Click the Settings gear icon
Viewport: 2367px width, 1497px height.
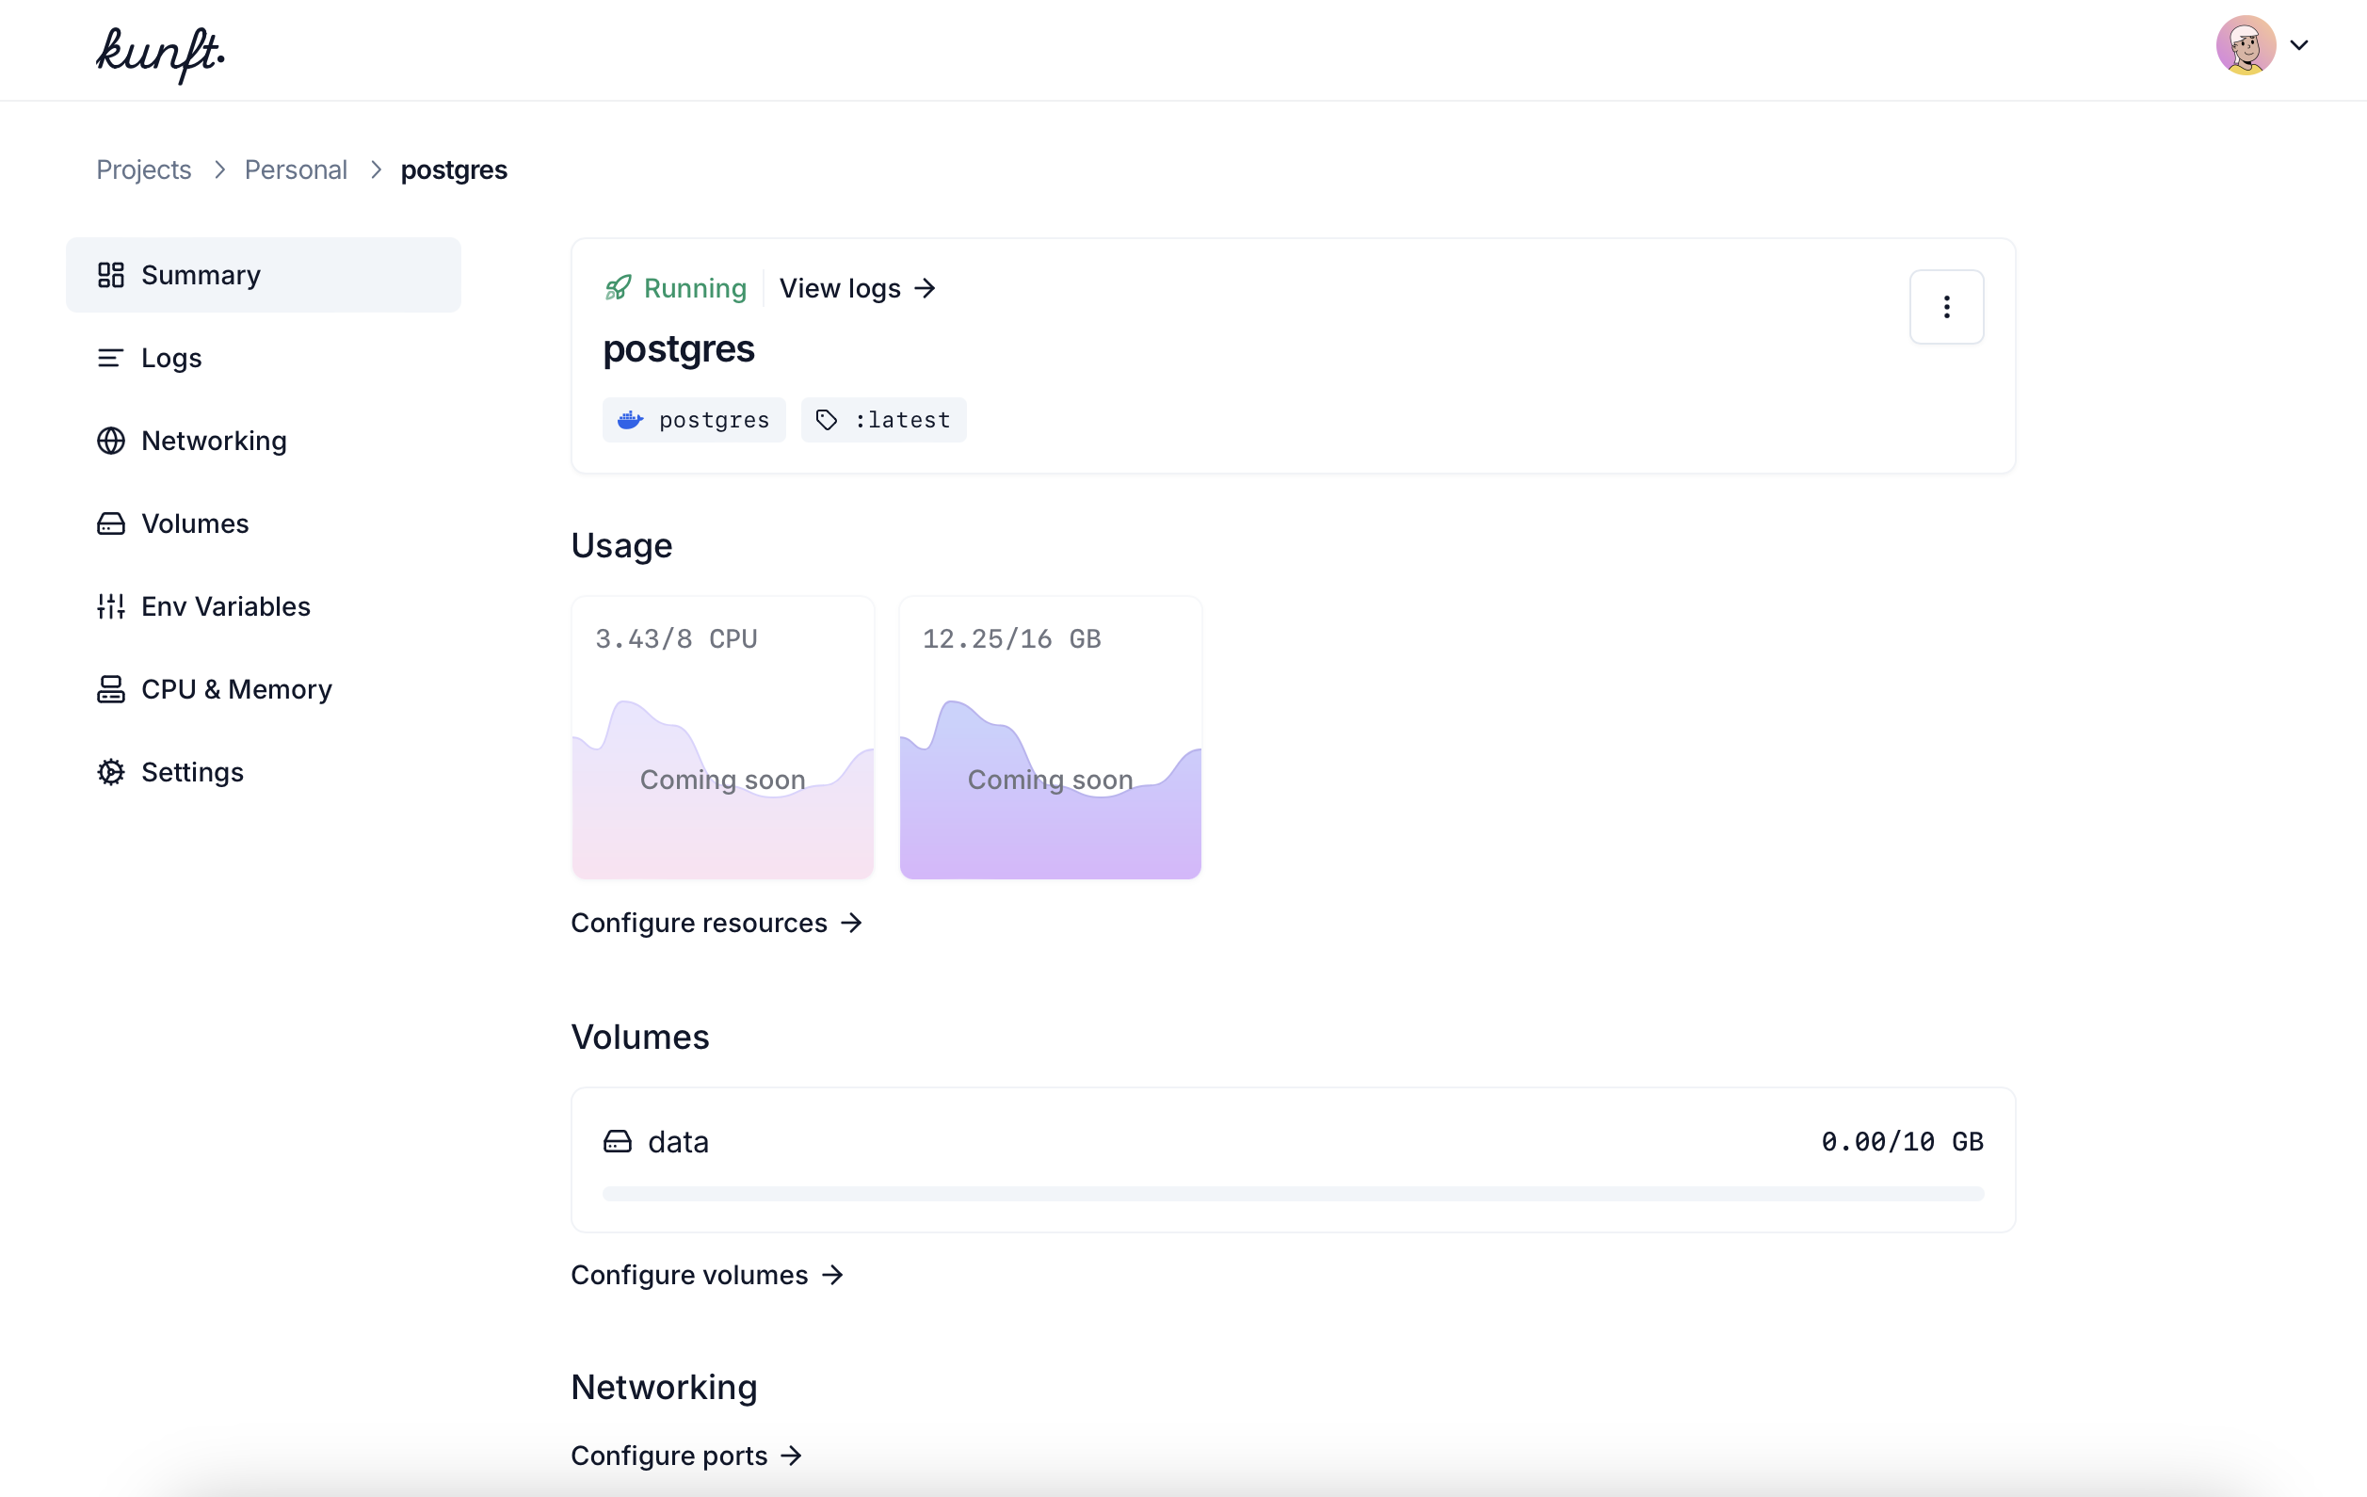111,772
